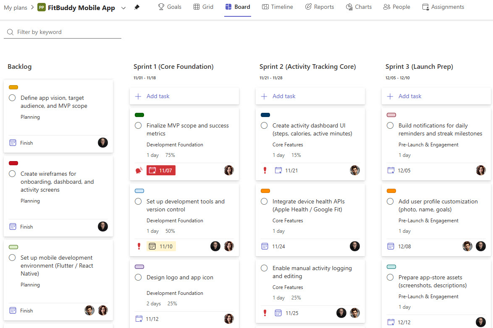Open the People view
Screen dimensions: 493x328
[x=396, y=7]
